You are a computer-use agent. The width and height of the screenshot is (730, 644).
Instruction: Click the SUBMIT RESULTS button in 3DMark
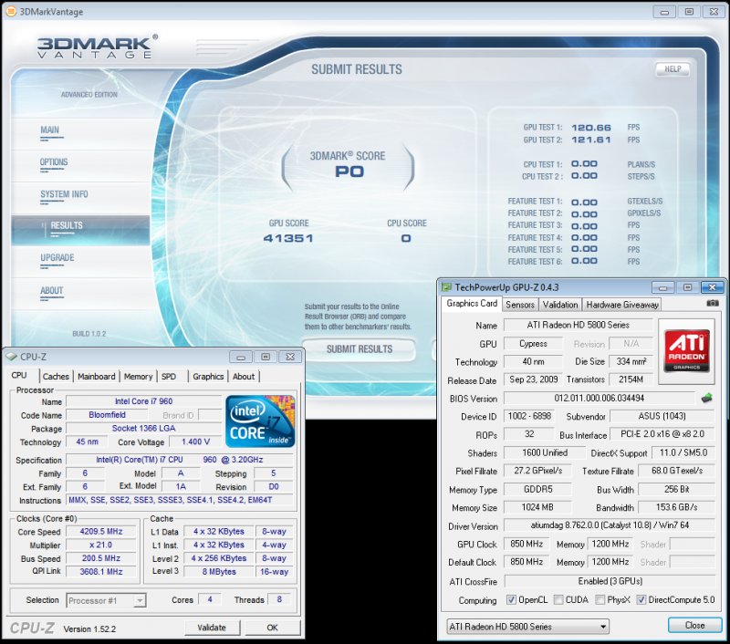coord(360,349)
